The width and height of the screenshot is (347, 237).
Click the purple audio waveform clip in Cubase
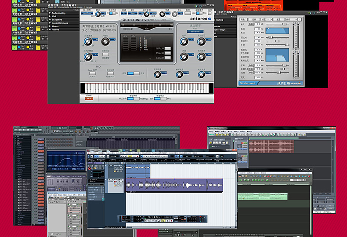(174, 185)
